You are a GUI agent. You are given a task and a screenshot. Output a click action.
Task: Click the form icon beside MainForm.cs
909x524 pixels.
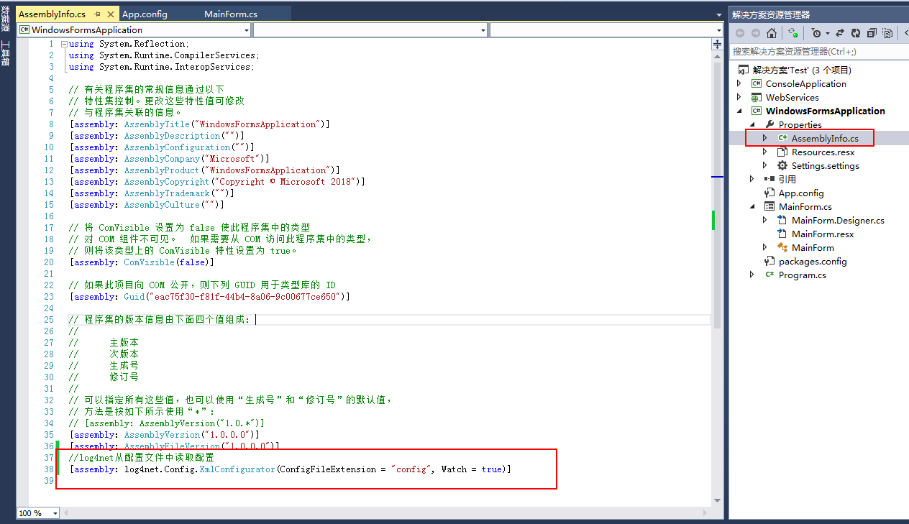tap(769, 206)
